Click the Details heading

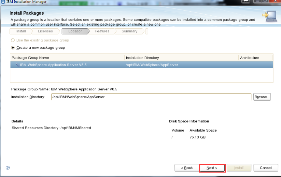[17, 121]
